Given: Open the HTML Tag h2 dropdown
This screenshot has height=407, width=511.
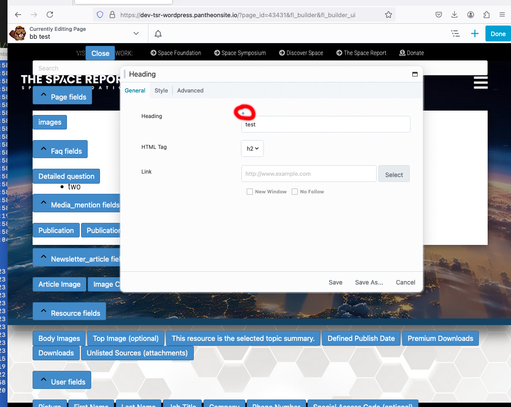Looking at the screenshot, I should pos(252,148).
